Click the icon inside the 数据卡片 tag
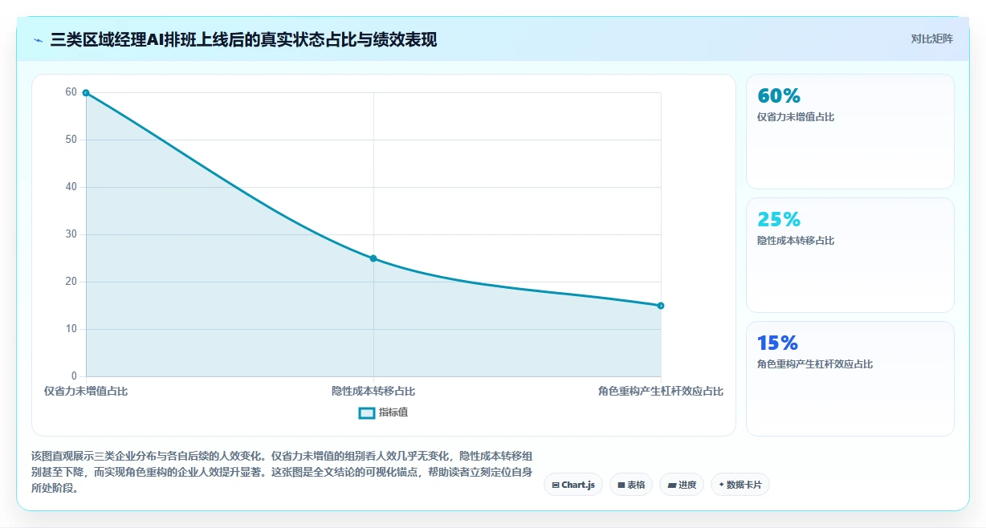Image resolution: width=986 pixels, height=528 pixels. click(x=721, y=485)
